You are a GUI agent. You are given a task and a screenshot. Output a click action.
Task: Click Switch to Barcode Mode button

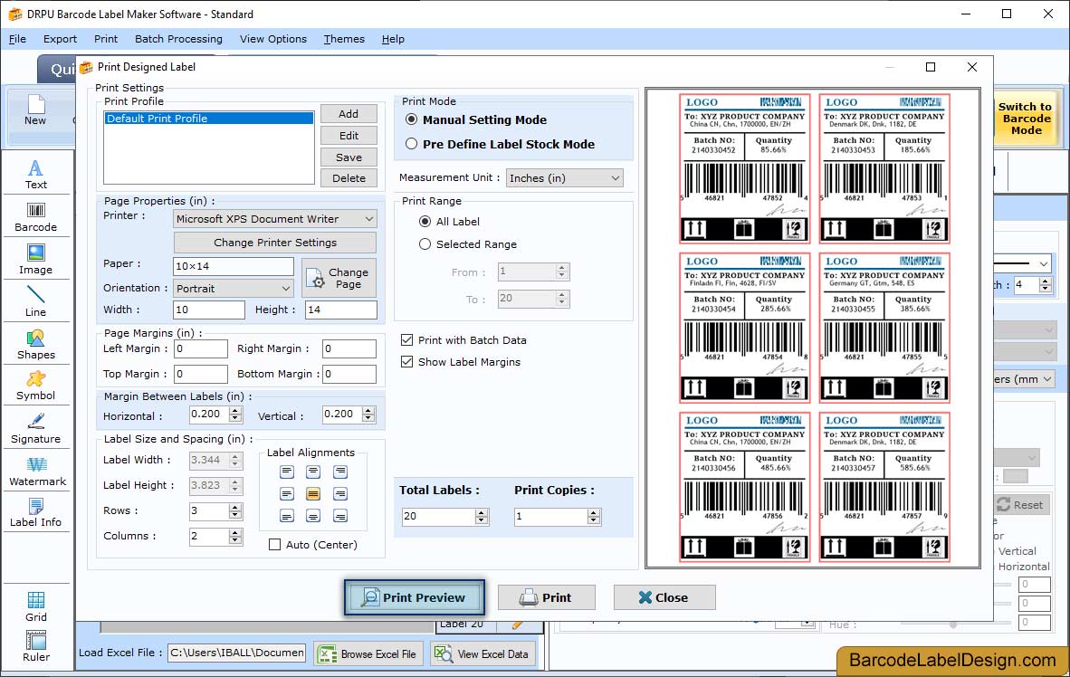click(x=1025, y=118)
